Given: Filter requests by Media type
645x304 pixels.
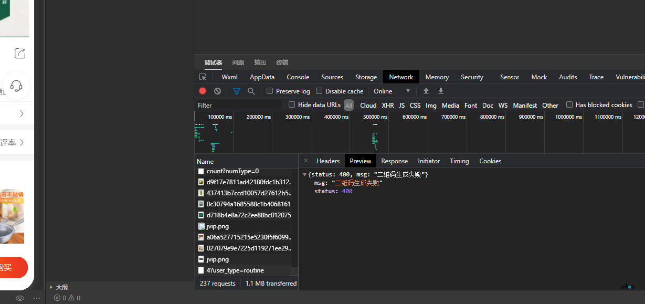Looking at the screenshot, I should (450, 106).
